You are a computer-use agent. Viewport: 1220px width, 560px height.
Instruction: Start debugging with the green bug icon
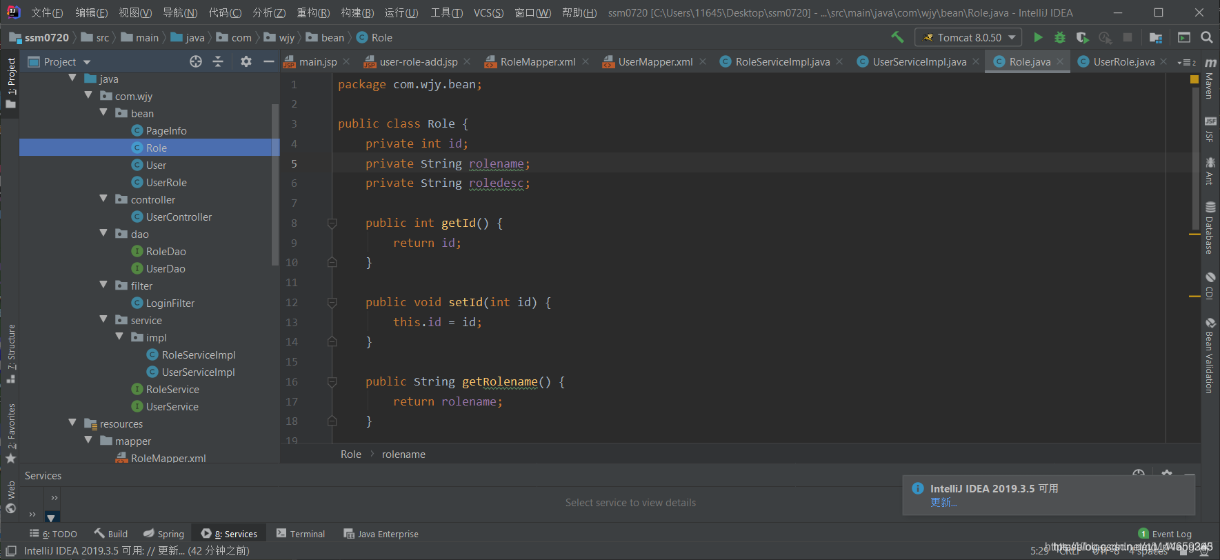coord(1060,37)
